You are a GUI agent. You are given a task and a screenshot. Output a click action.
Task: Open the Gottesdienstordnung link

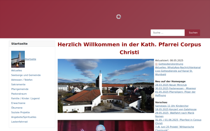(x=171, y=64)
